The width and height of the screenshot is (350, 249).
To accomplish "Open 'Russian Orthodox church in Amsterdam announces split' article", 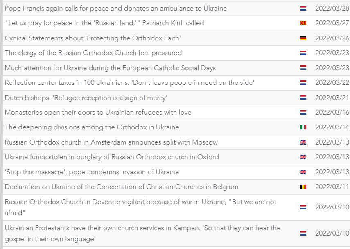I will tap(111, 142).
